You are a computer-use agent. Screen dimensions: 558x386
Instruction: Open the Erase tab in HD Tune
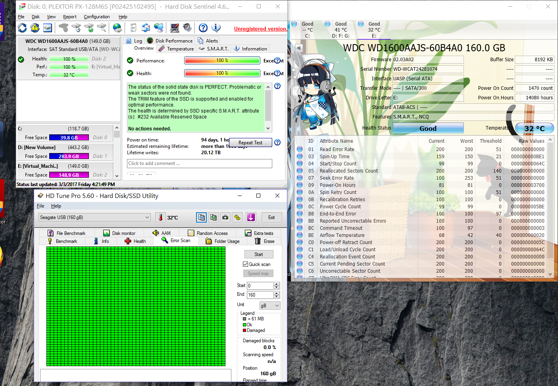coord(265,241)
